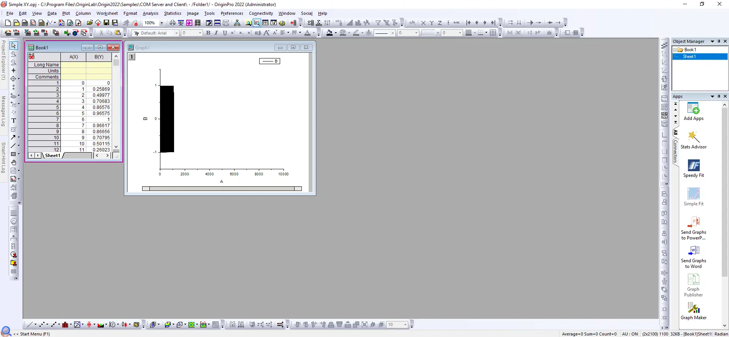Viewport: 729px width, 337px height.
Task: Open the Add Apps icon
Action: click(x=694, y=112)
